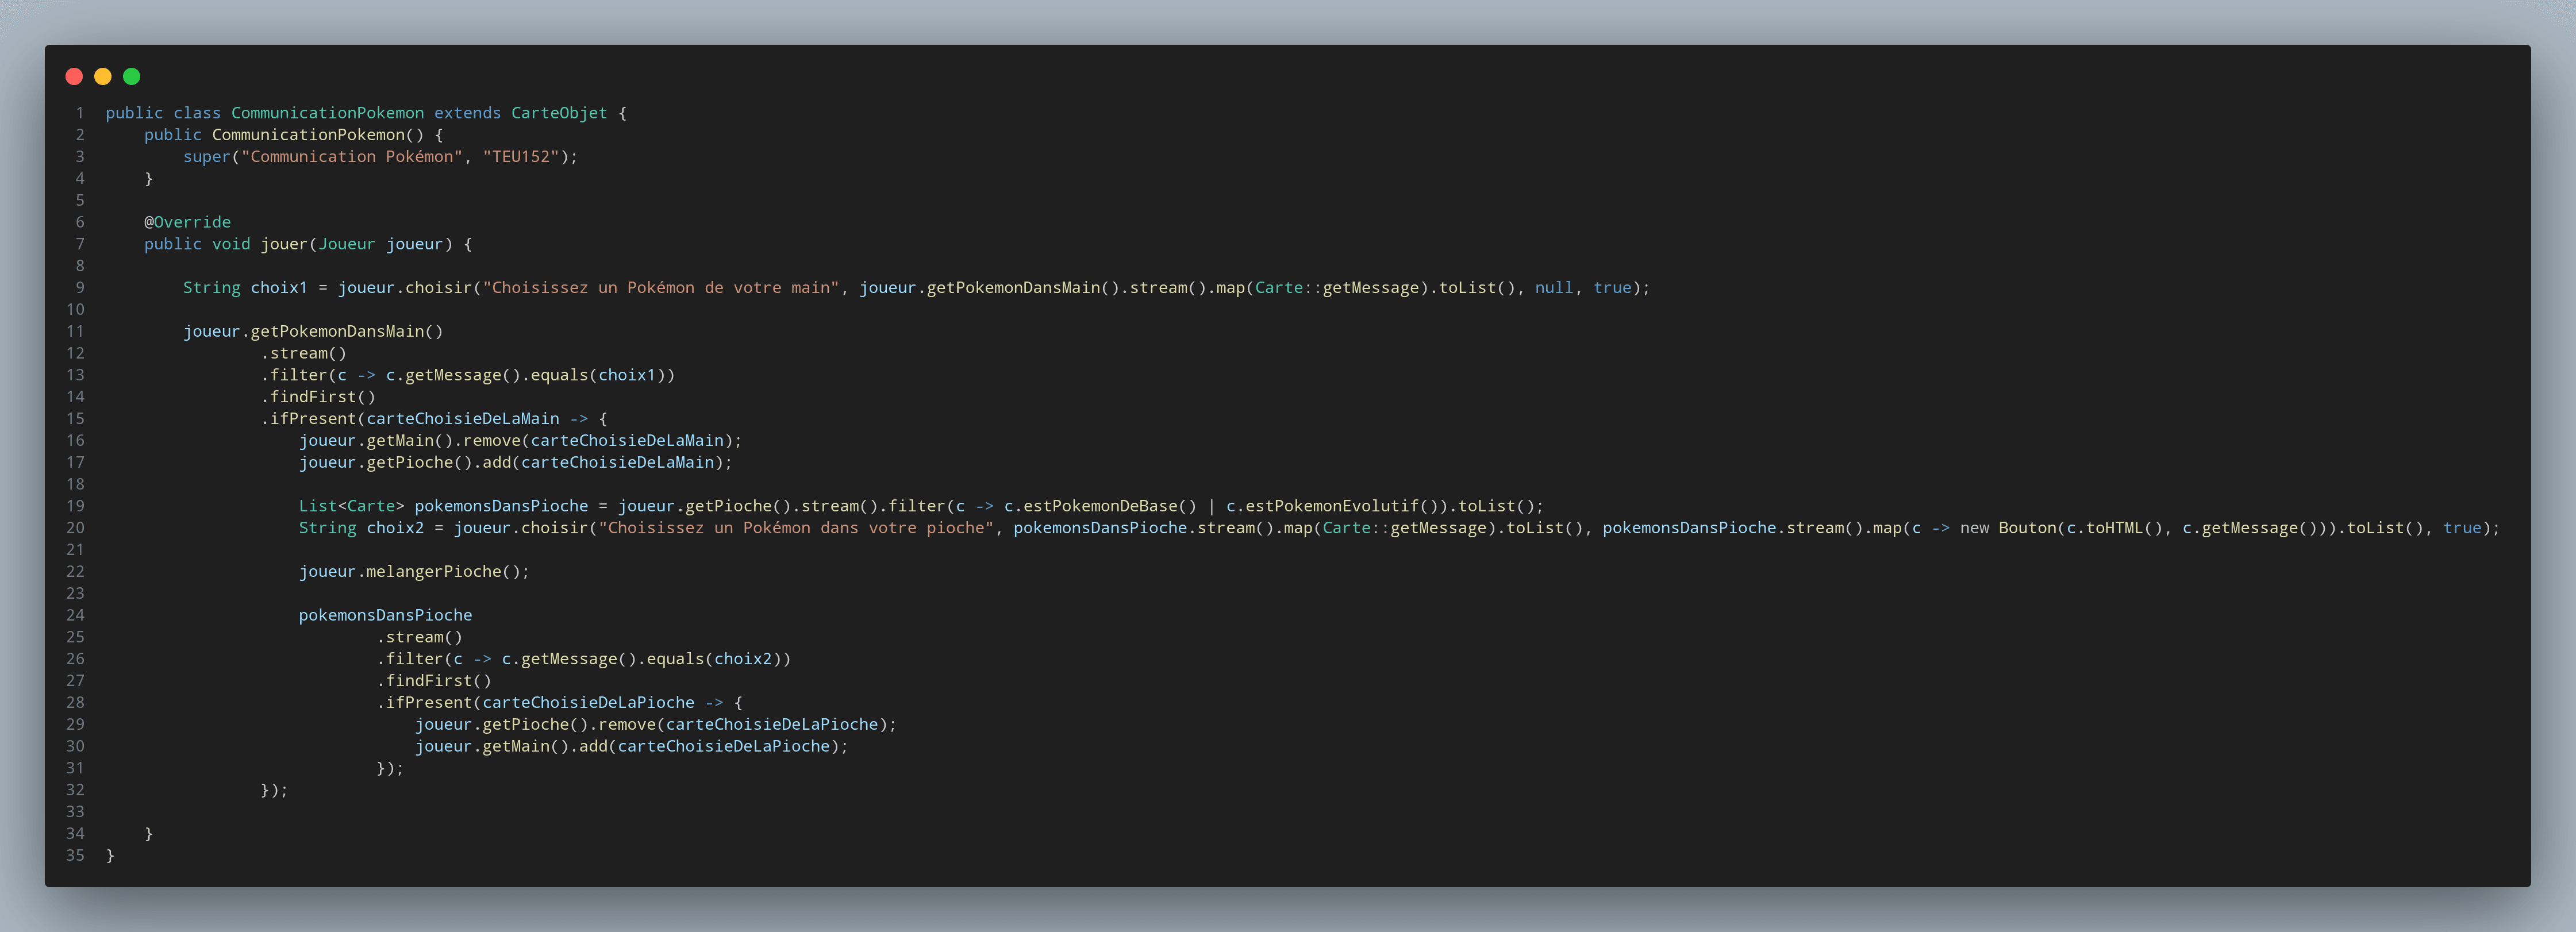This screenshot has width=2576, height=932.
Task: Click CarteObjet in the extends clause
Action: coord(559,113)
